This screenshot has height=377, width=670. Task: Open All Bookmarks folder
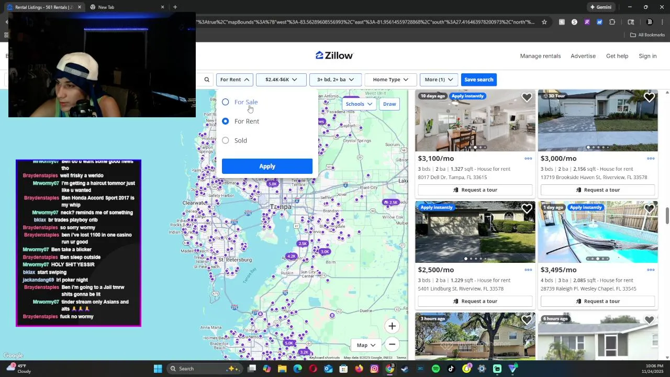647,35
